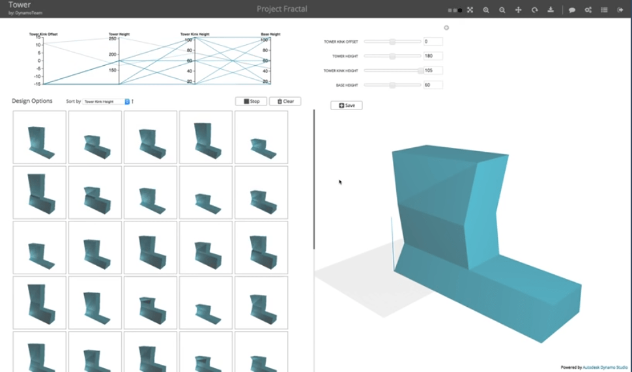632x372 pixels.
Task: Open the comments speech bubble
Action: 572,10
